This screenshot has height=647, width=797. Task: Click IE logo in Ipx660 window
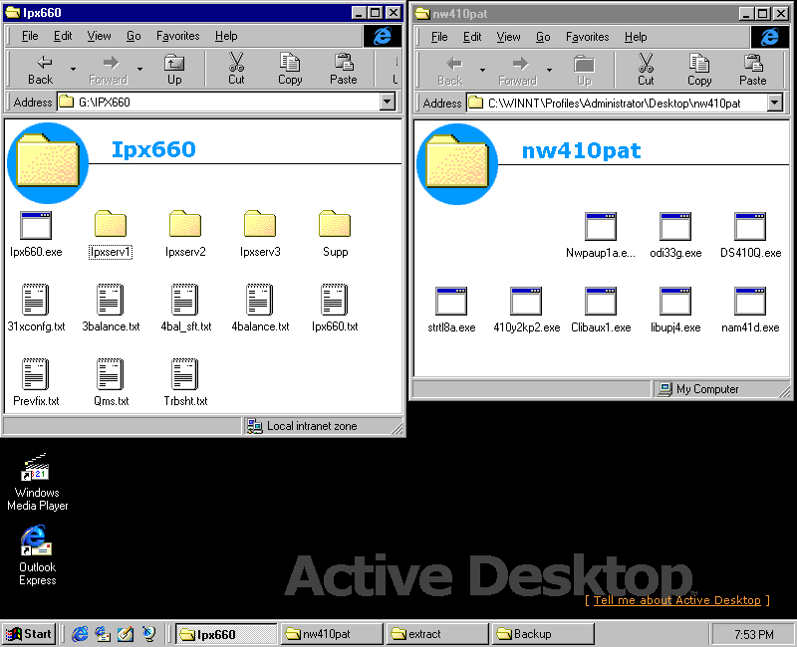383,36
